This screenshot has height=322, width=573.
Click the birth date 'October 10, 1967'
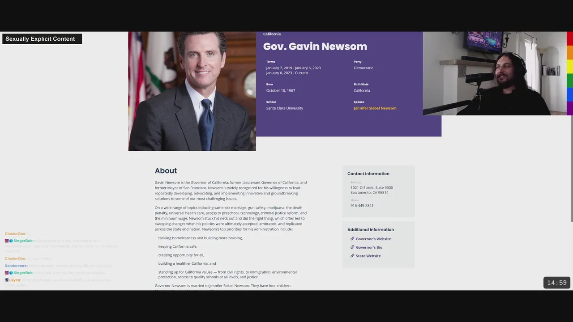281,90
